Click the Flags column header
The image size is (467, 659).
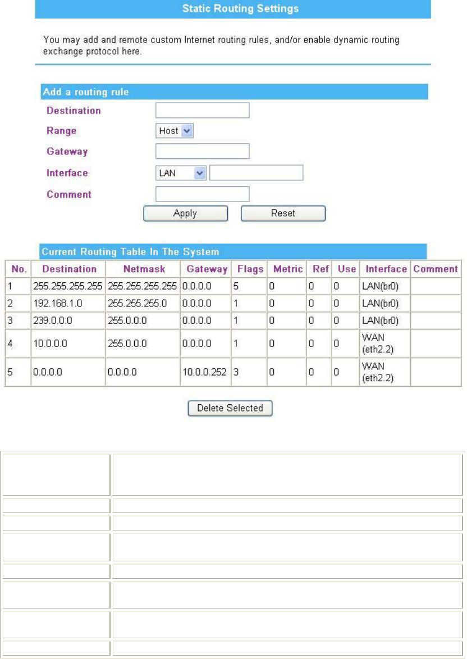coord(249,269)
